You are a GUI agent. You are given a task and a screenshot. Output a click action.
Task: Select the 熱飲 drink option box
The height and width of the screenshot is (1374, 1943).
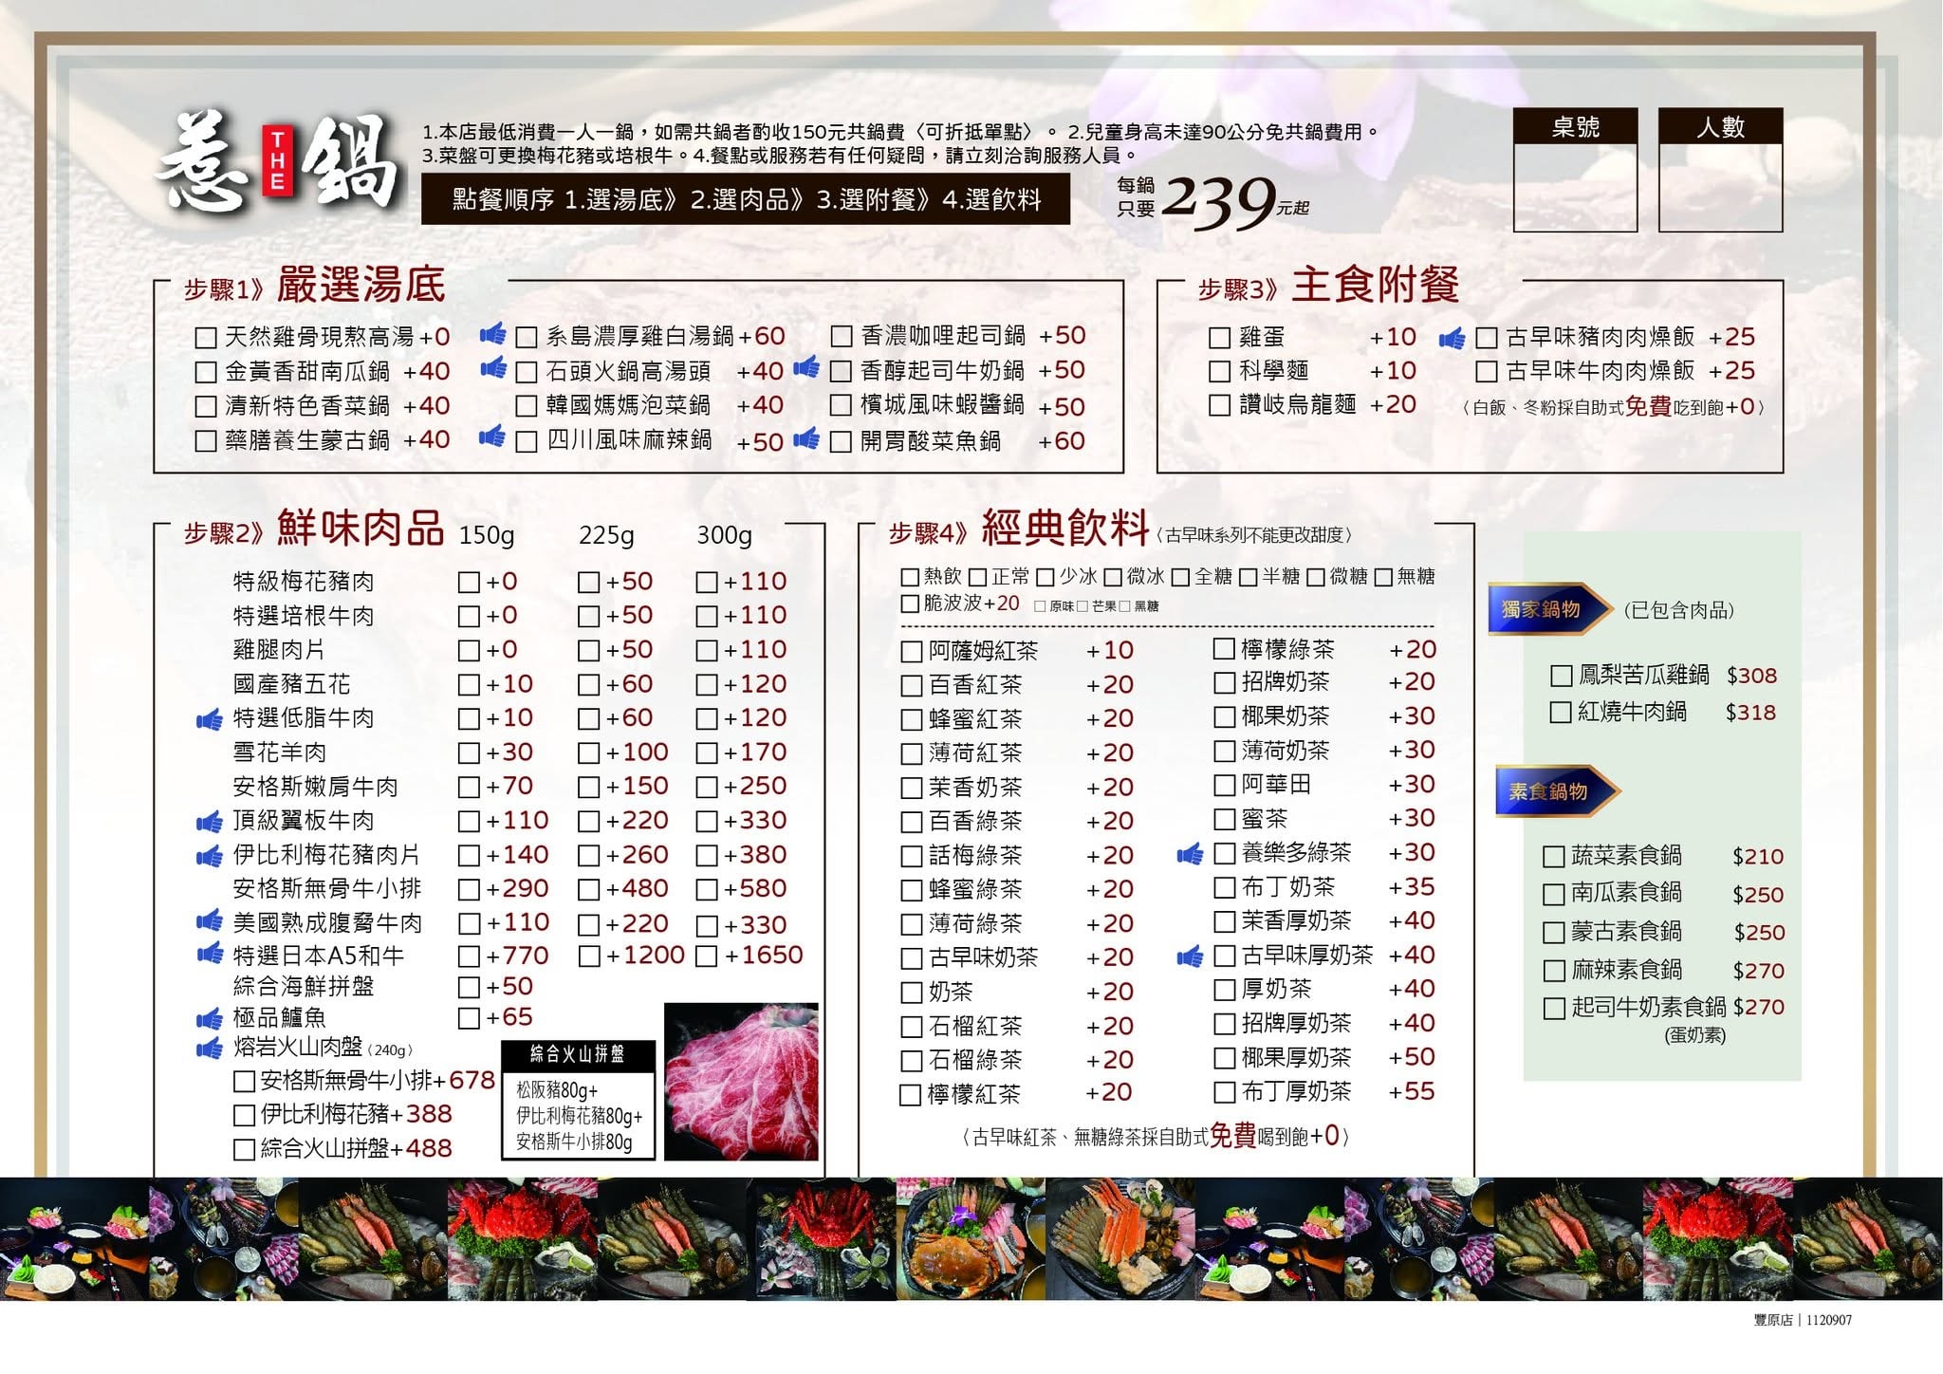(x=910, y=577)
